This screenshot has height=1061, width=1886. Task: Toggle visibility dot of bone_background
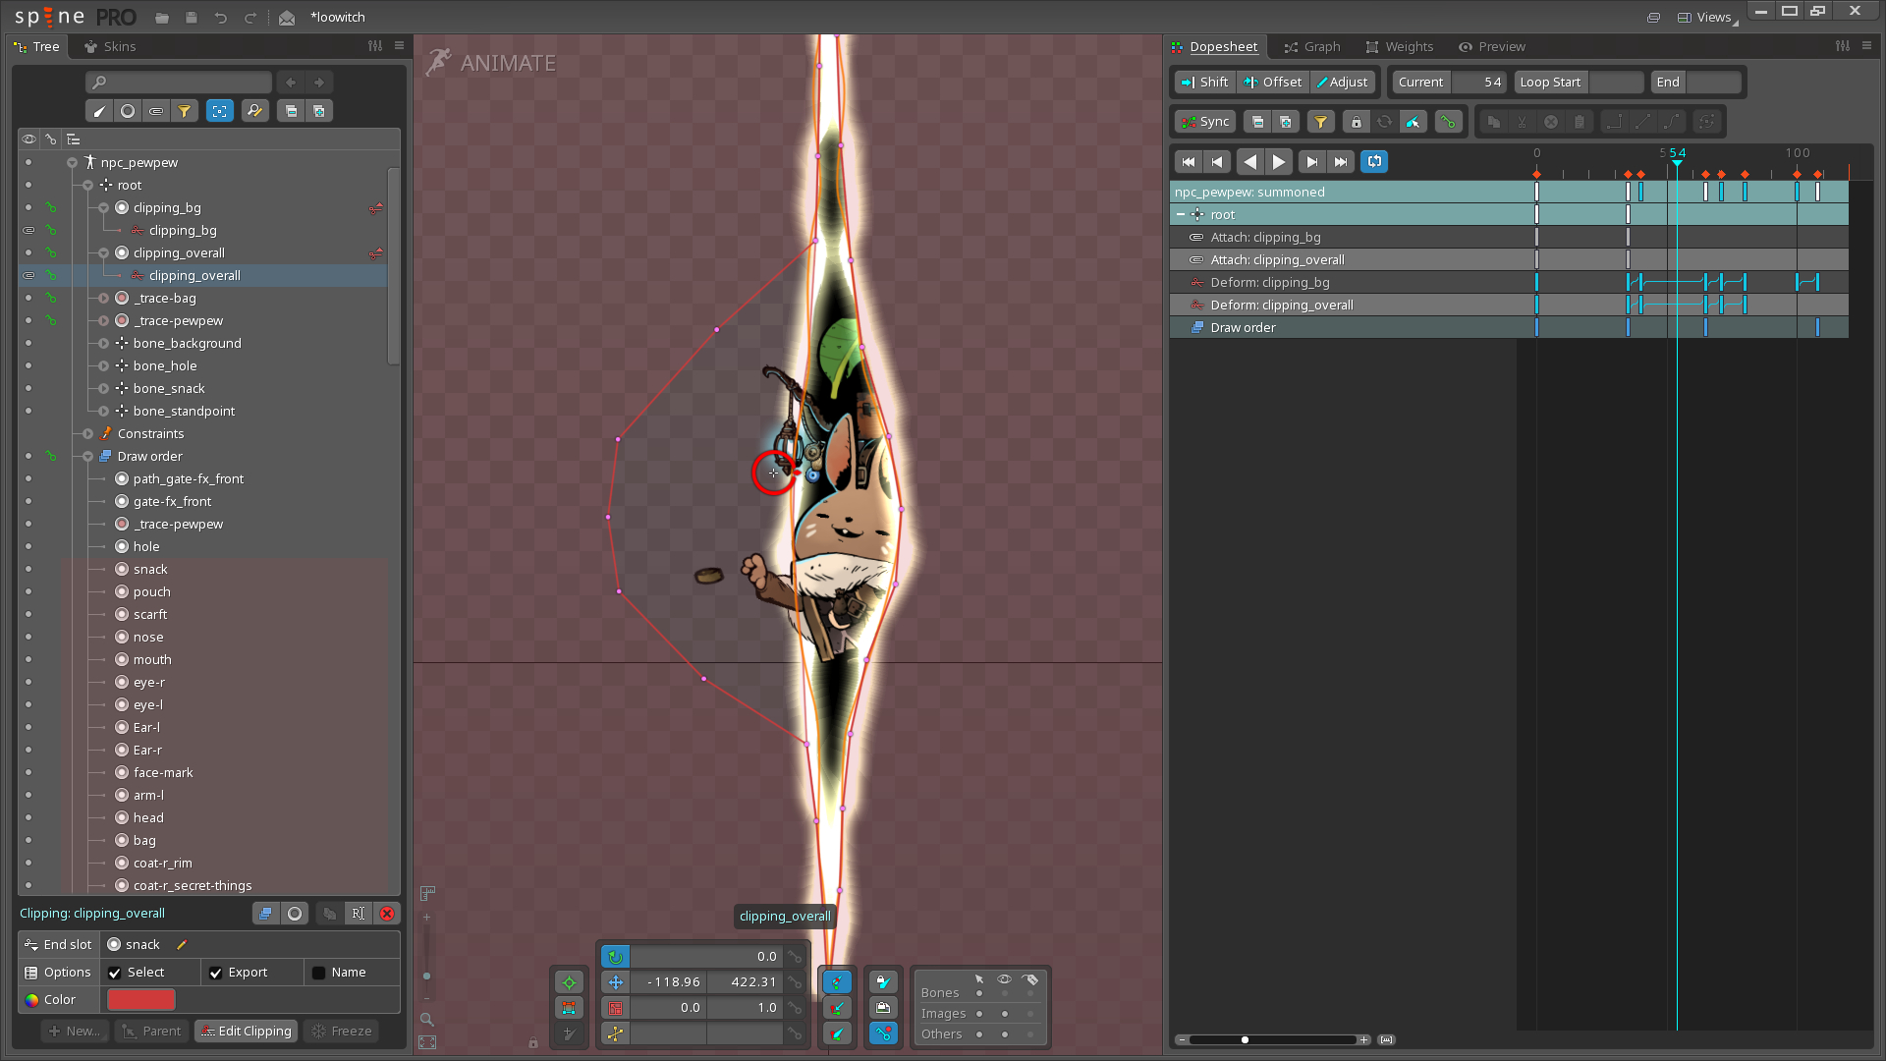point(28,344)
